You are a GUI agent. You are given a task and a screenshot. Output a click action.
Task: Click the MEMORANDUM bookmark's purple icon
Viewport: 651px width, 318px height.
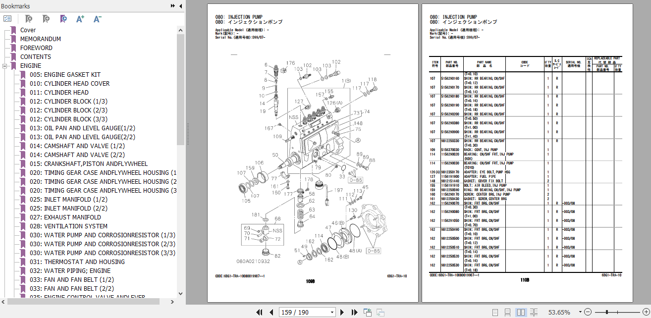click(14, 39)
